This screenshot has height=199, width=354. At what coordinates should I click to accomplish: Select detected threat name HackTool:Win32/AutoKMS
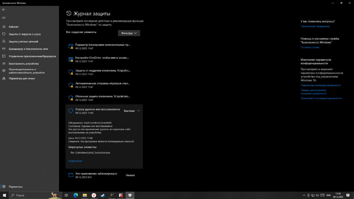point(98,123)
